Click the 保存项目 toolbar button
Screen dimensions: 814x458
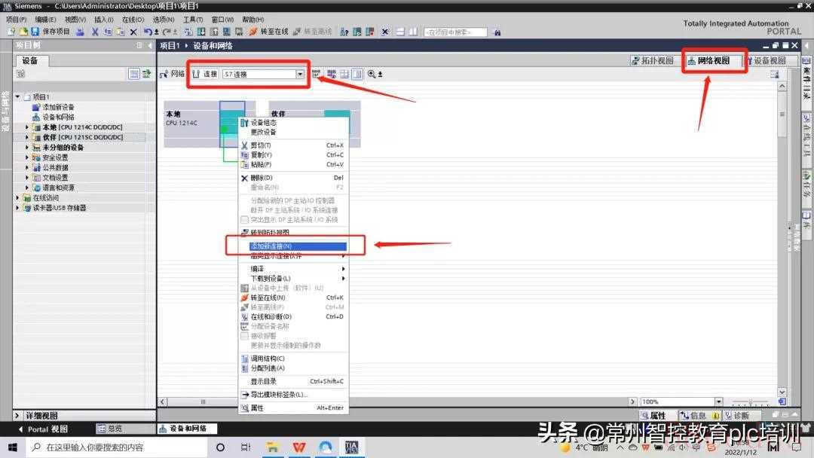[51, 32]
